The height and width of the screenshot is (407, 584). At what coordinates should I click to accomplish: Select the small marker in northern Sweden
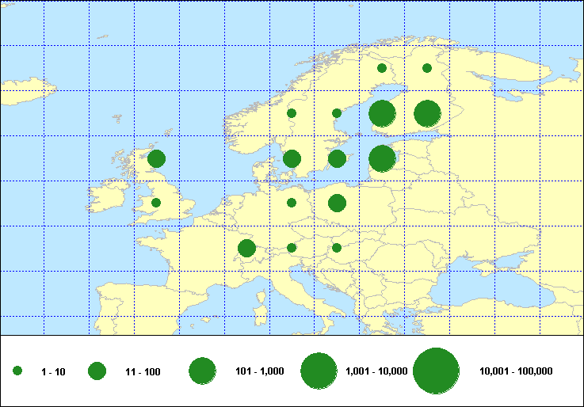[382, 68]
